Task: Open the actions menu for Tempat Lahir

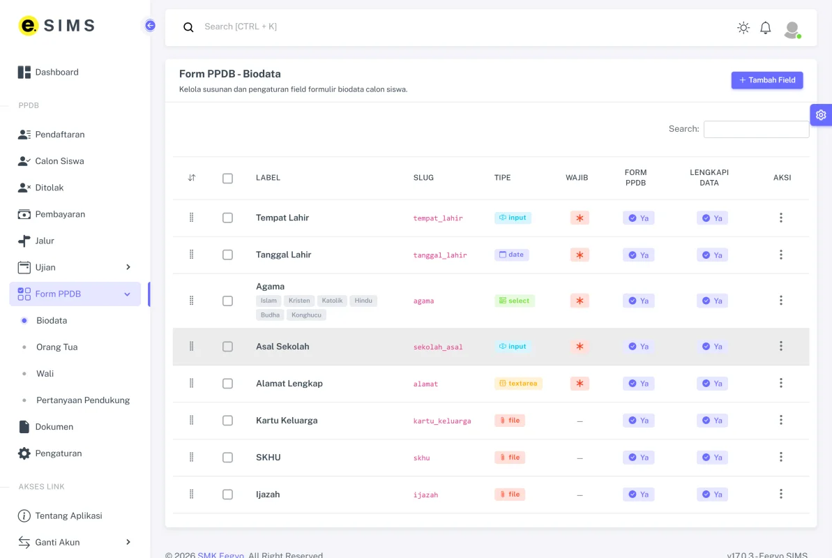Action: pos(780,218)
